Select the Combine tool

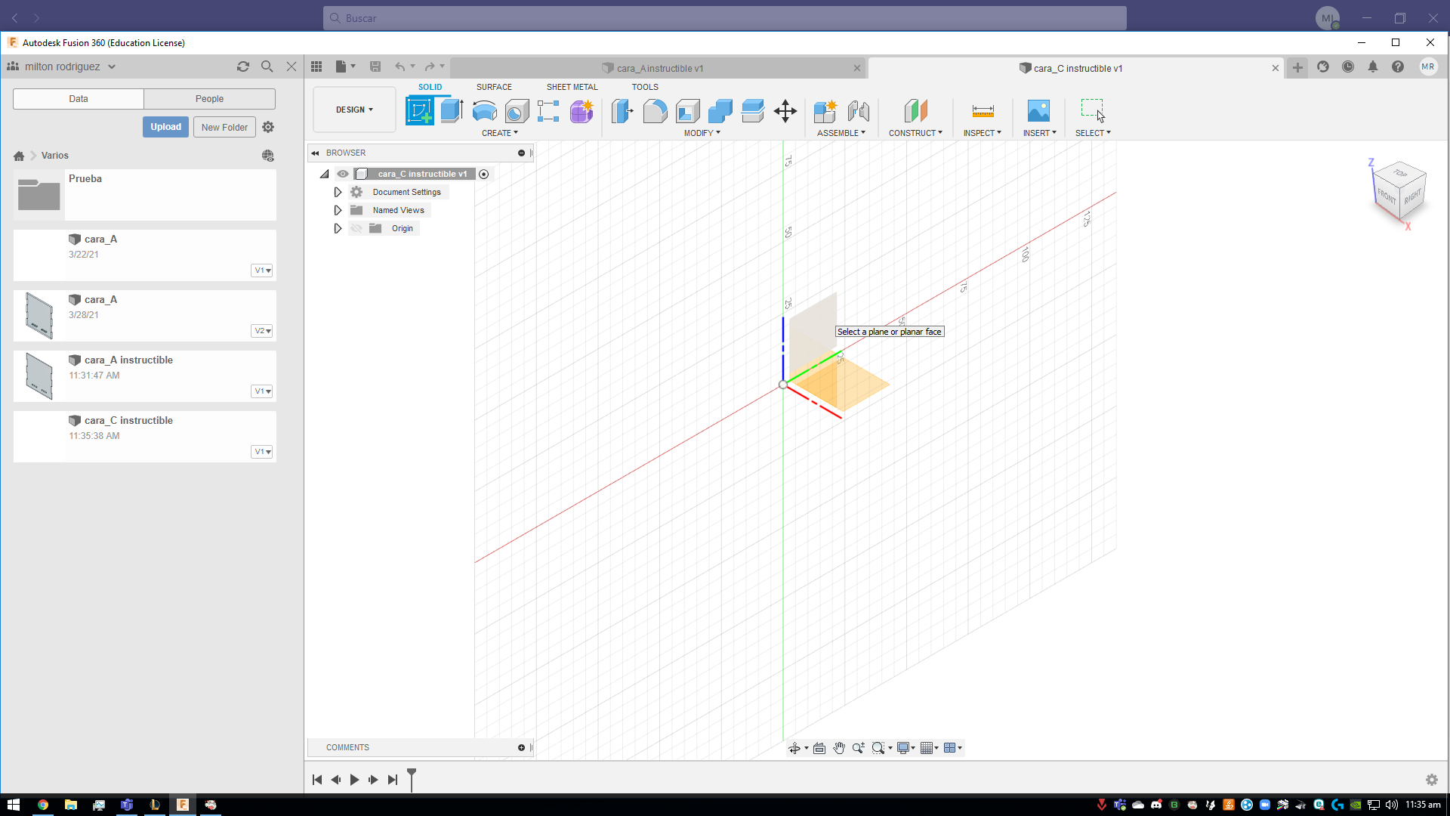(720, 111)
